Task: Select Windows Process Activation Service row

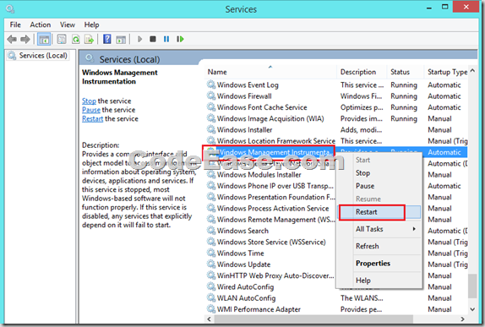Action: click(336, 208)
